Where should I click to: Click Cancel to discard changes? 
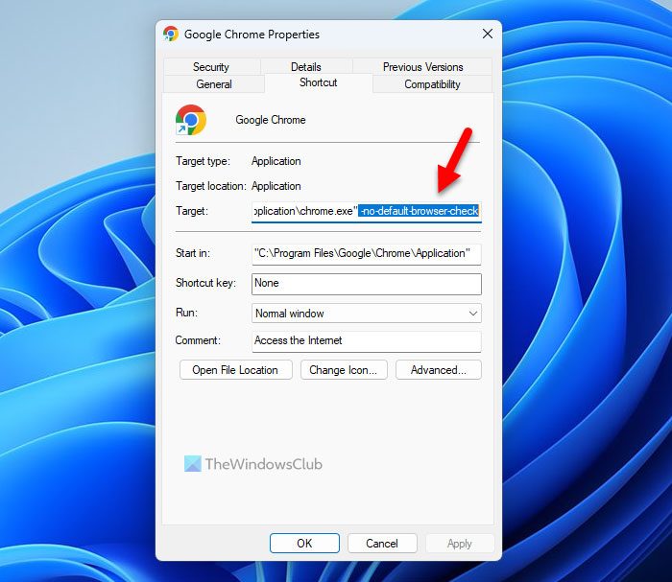coord(382,543)
